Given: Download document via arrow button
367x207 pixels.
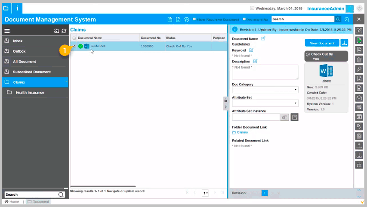Looking at the screenshot, I should coord(344,43).
